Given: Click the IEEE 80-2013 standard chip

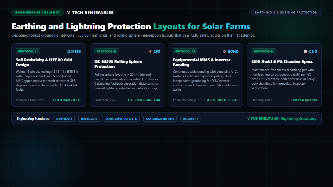Looking at the screenshot, I should 89,119.
